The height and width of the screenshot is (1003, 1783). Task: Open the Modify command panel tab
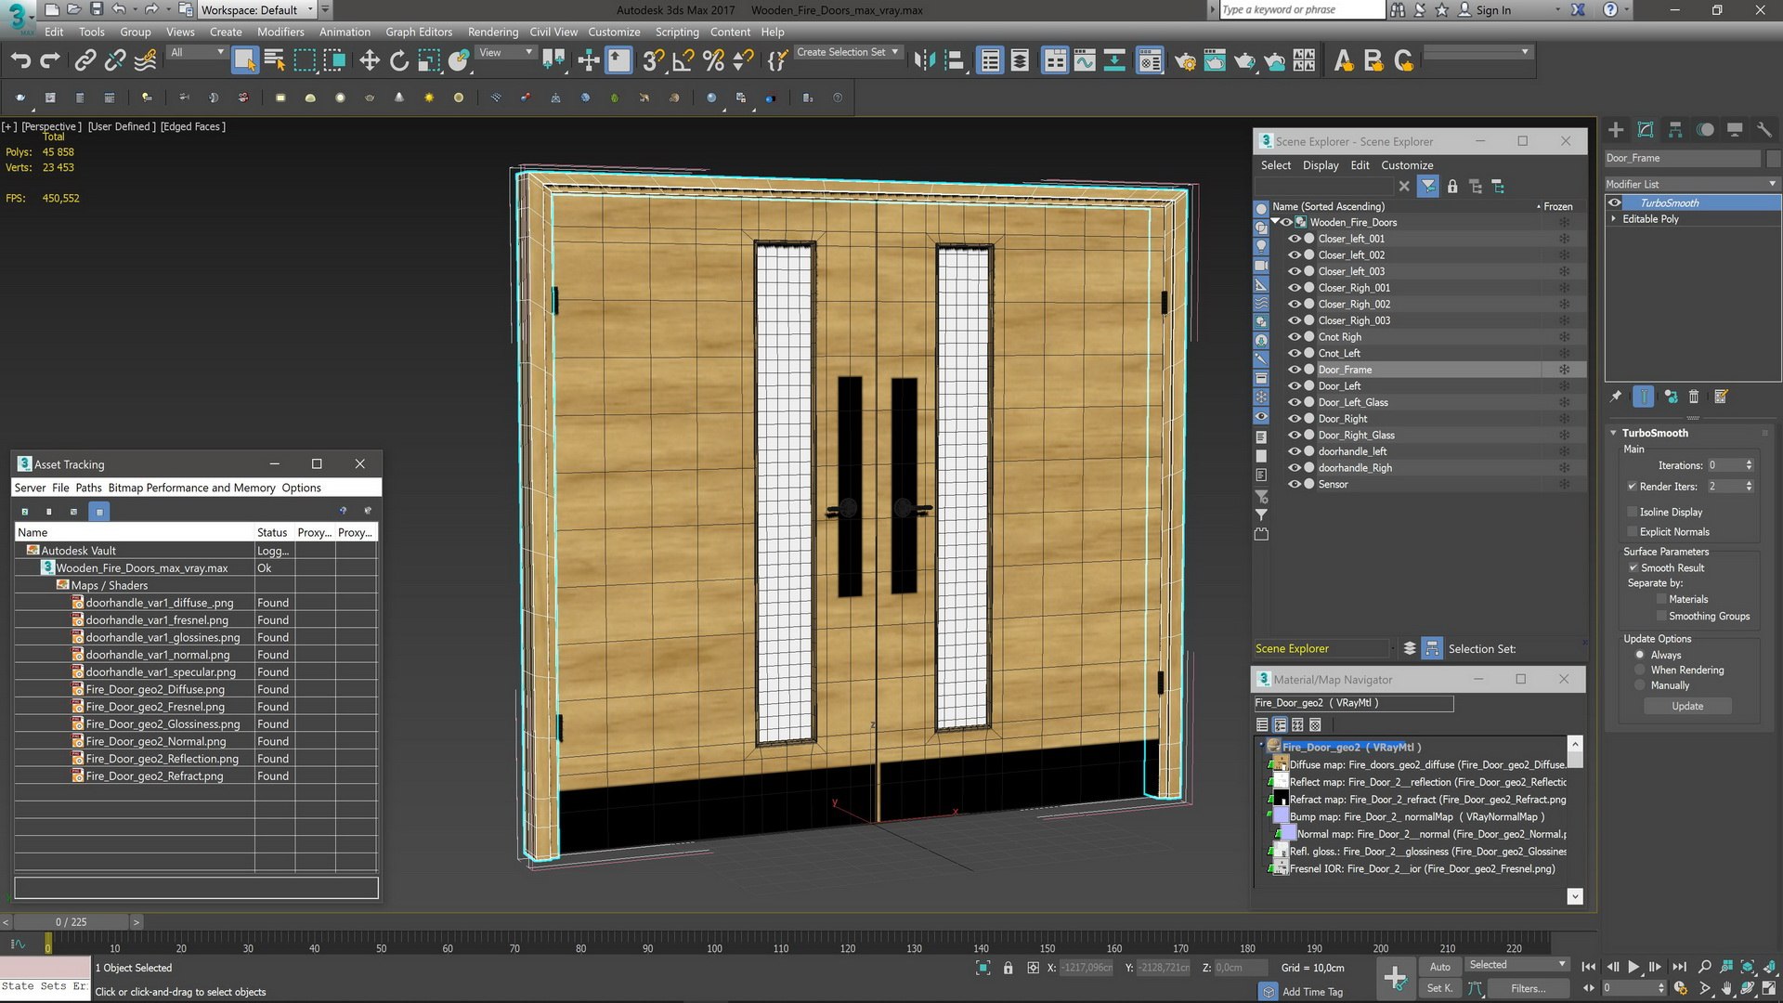(x=1646, y=130)
